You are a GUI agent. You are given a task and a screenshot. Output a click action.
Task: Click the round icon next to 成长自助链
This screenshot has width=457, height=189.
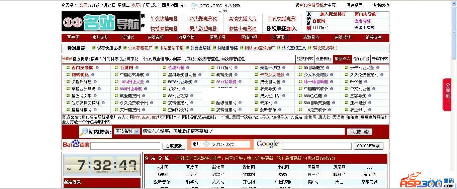284,82
